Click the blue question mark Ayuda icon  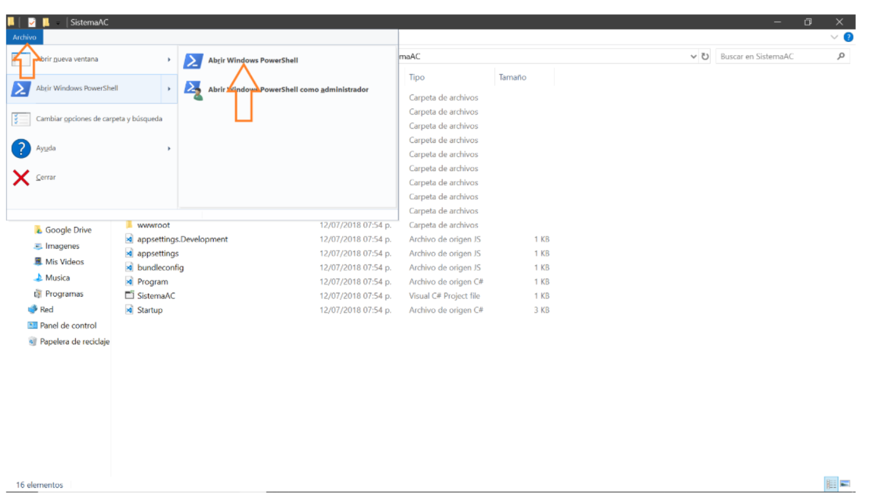tap(21, 149)
